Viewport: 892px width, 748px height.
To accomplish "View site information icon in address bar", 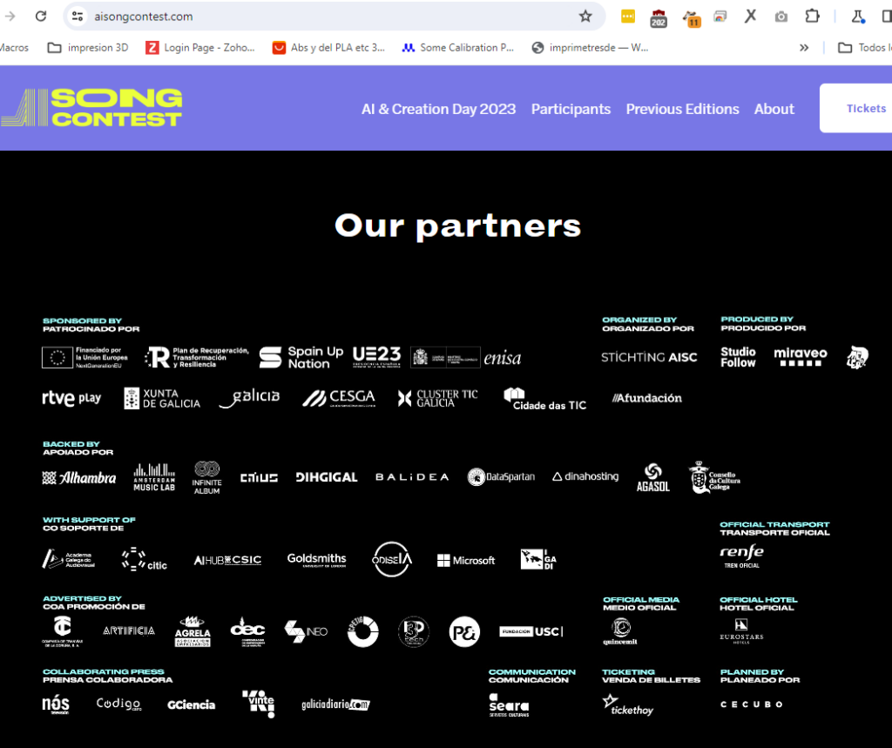I will point(78,16).
